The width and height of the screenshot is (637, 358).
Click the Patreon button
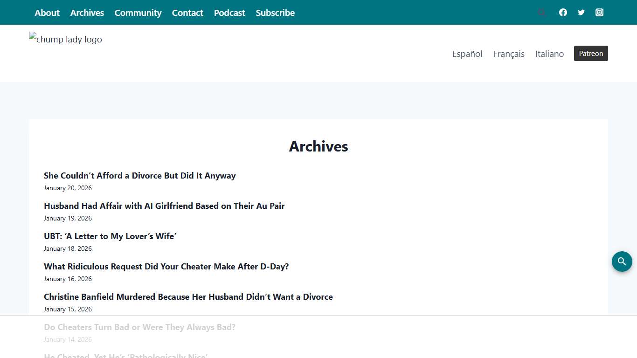pos(591,53)
